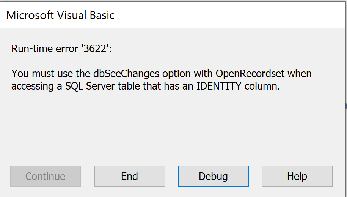Click the word 'accessing' in the message
The image size is (347, 197).
point(33,86)
